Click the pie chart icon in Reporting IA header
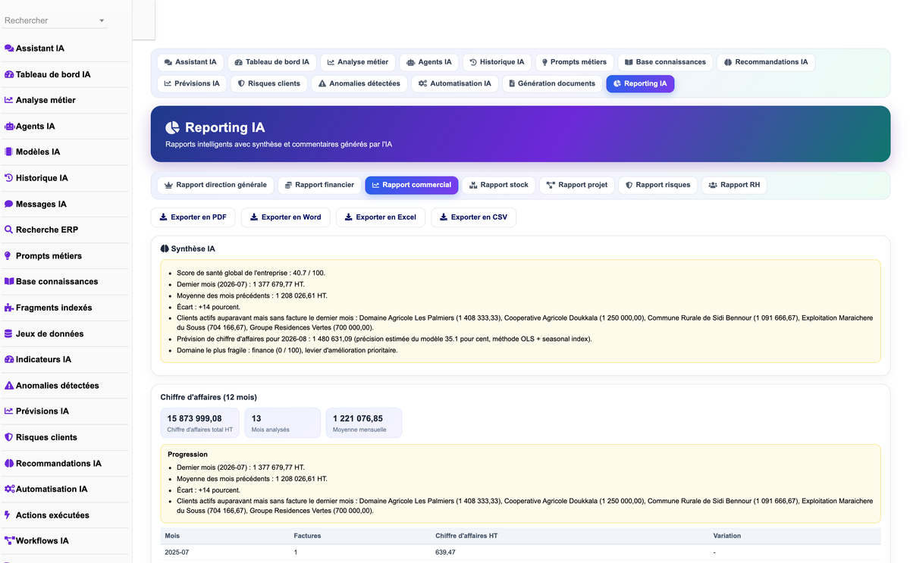 click(x=173, y=127)
